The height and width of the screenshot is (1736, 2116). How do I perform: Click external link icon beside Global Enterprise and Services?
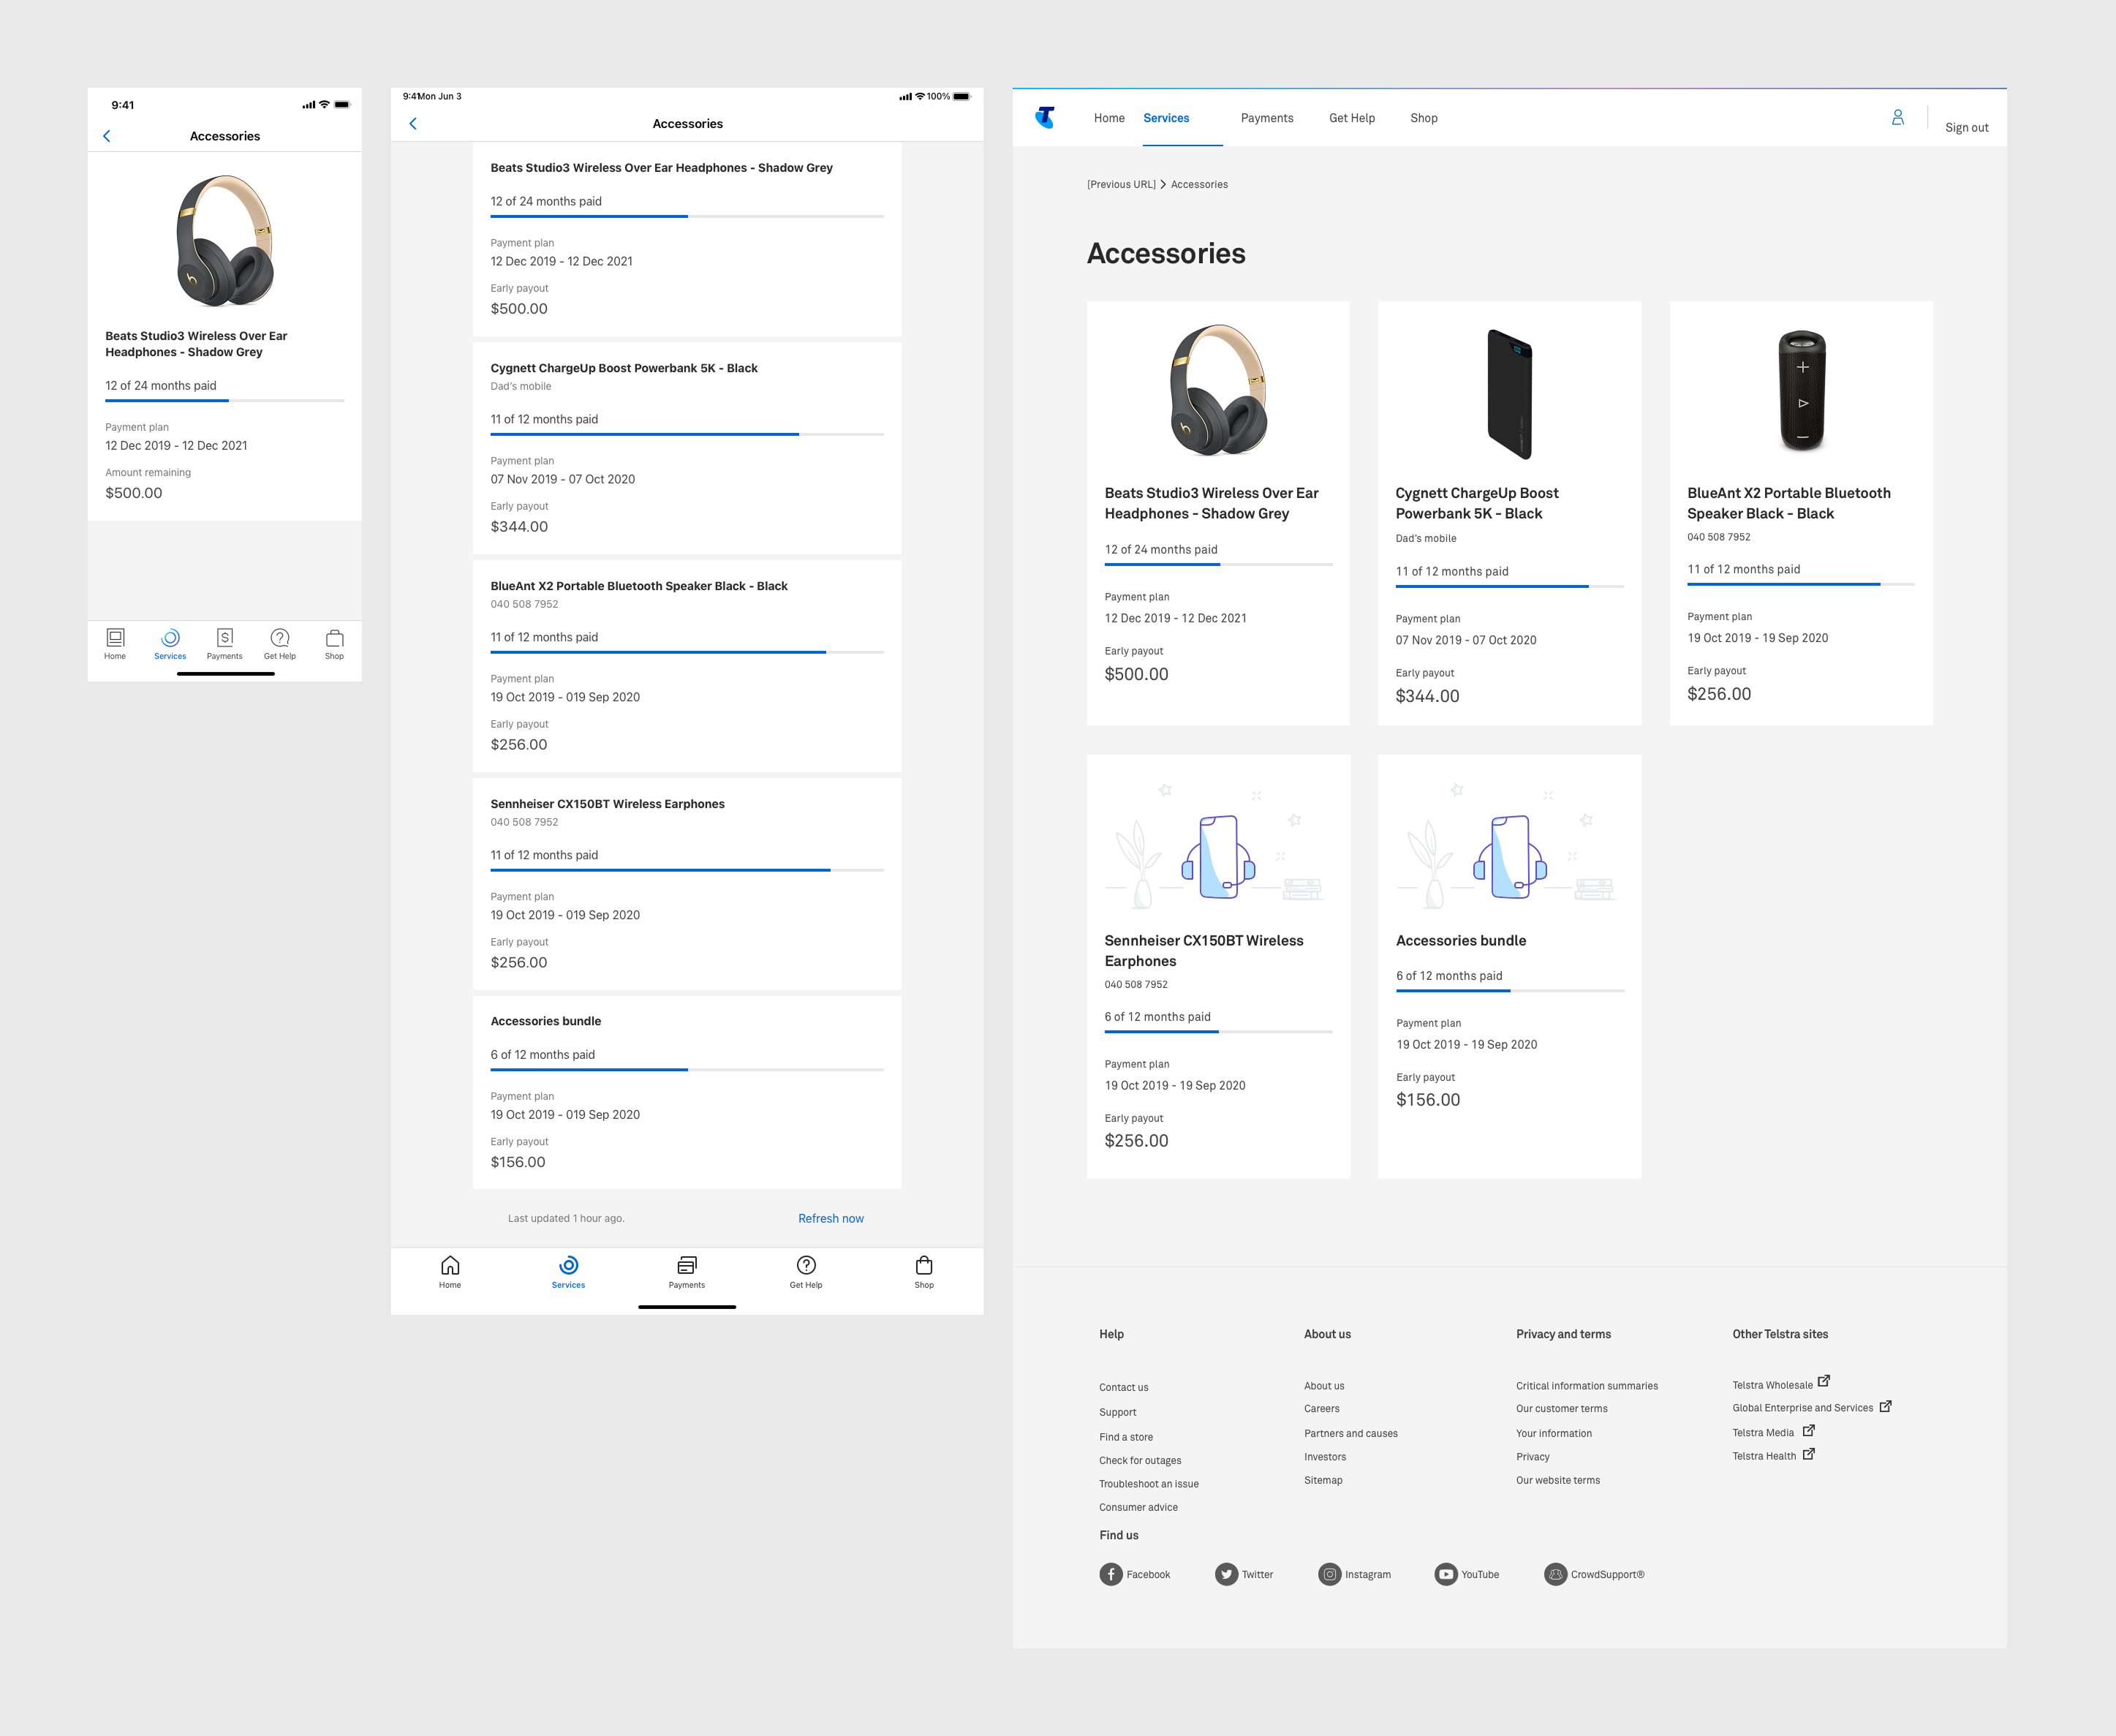(x=1885, y=1406)
